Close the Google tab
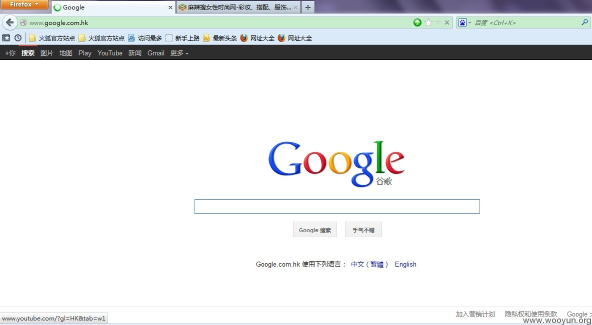 170,7
